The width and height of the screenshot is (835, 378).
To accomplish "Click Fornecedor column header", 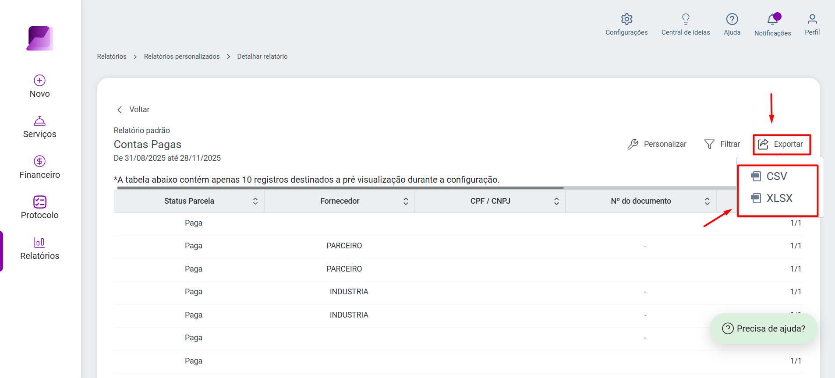I will pos(340,201).
